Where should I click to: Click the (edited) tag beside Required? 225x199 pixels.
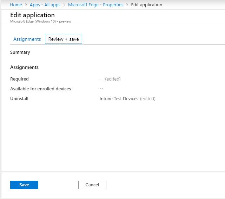[x=113, y=79]
